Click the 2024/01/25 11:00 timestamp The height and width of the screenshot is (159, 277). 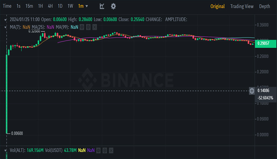(x=25, y=19)
